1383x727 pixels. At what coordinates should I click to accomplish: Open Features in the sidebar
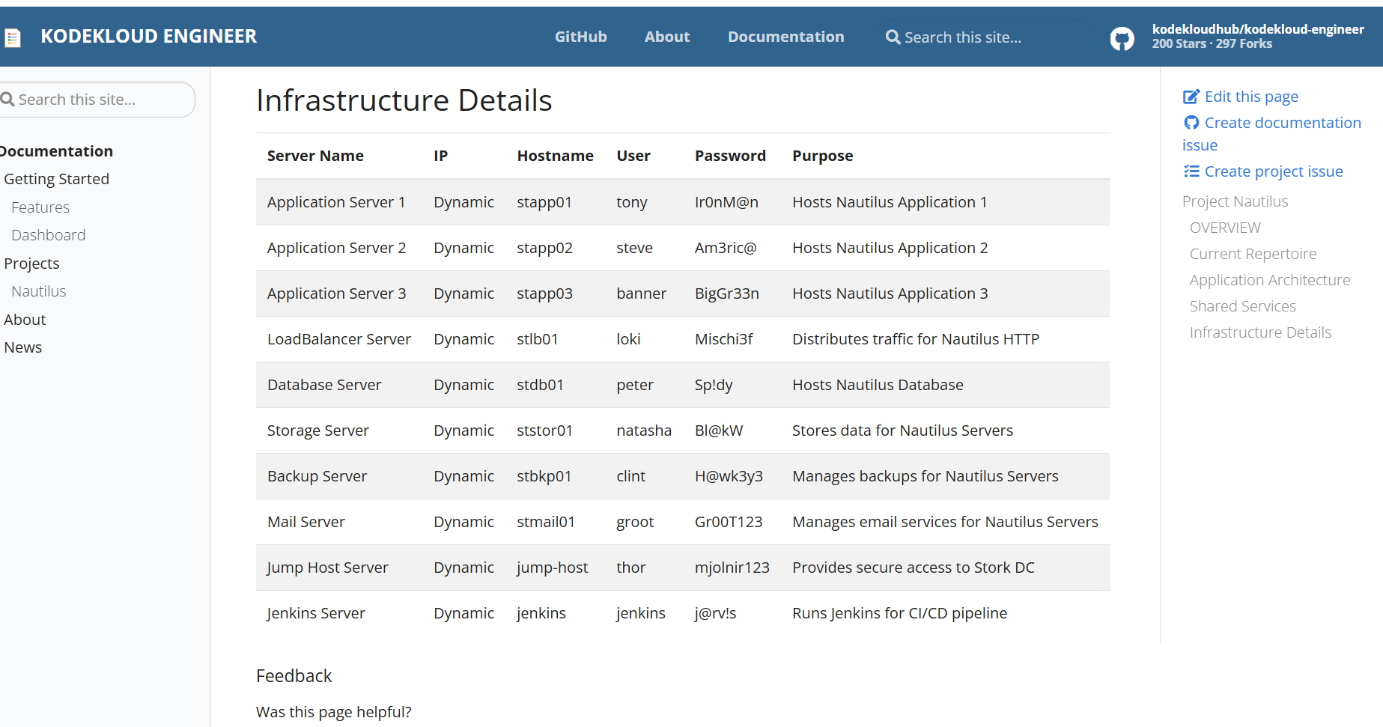coord(40,207)
